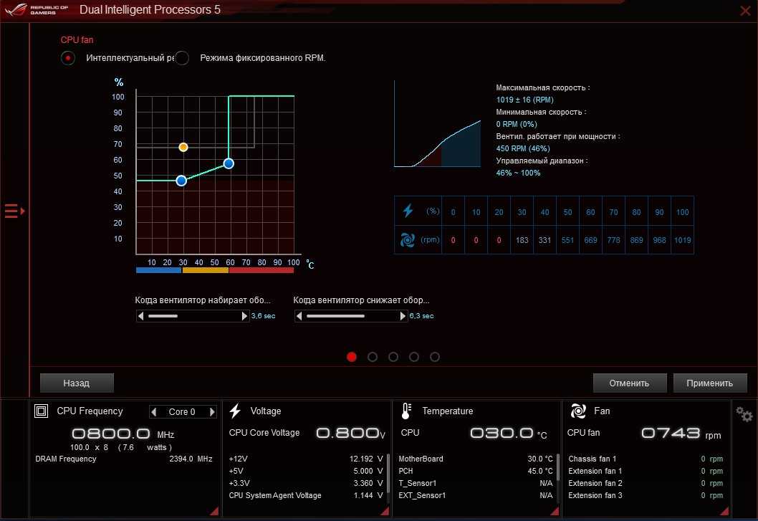Select the fixed RPM mode radio button

182,58
